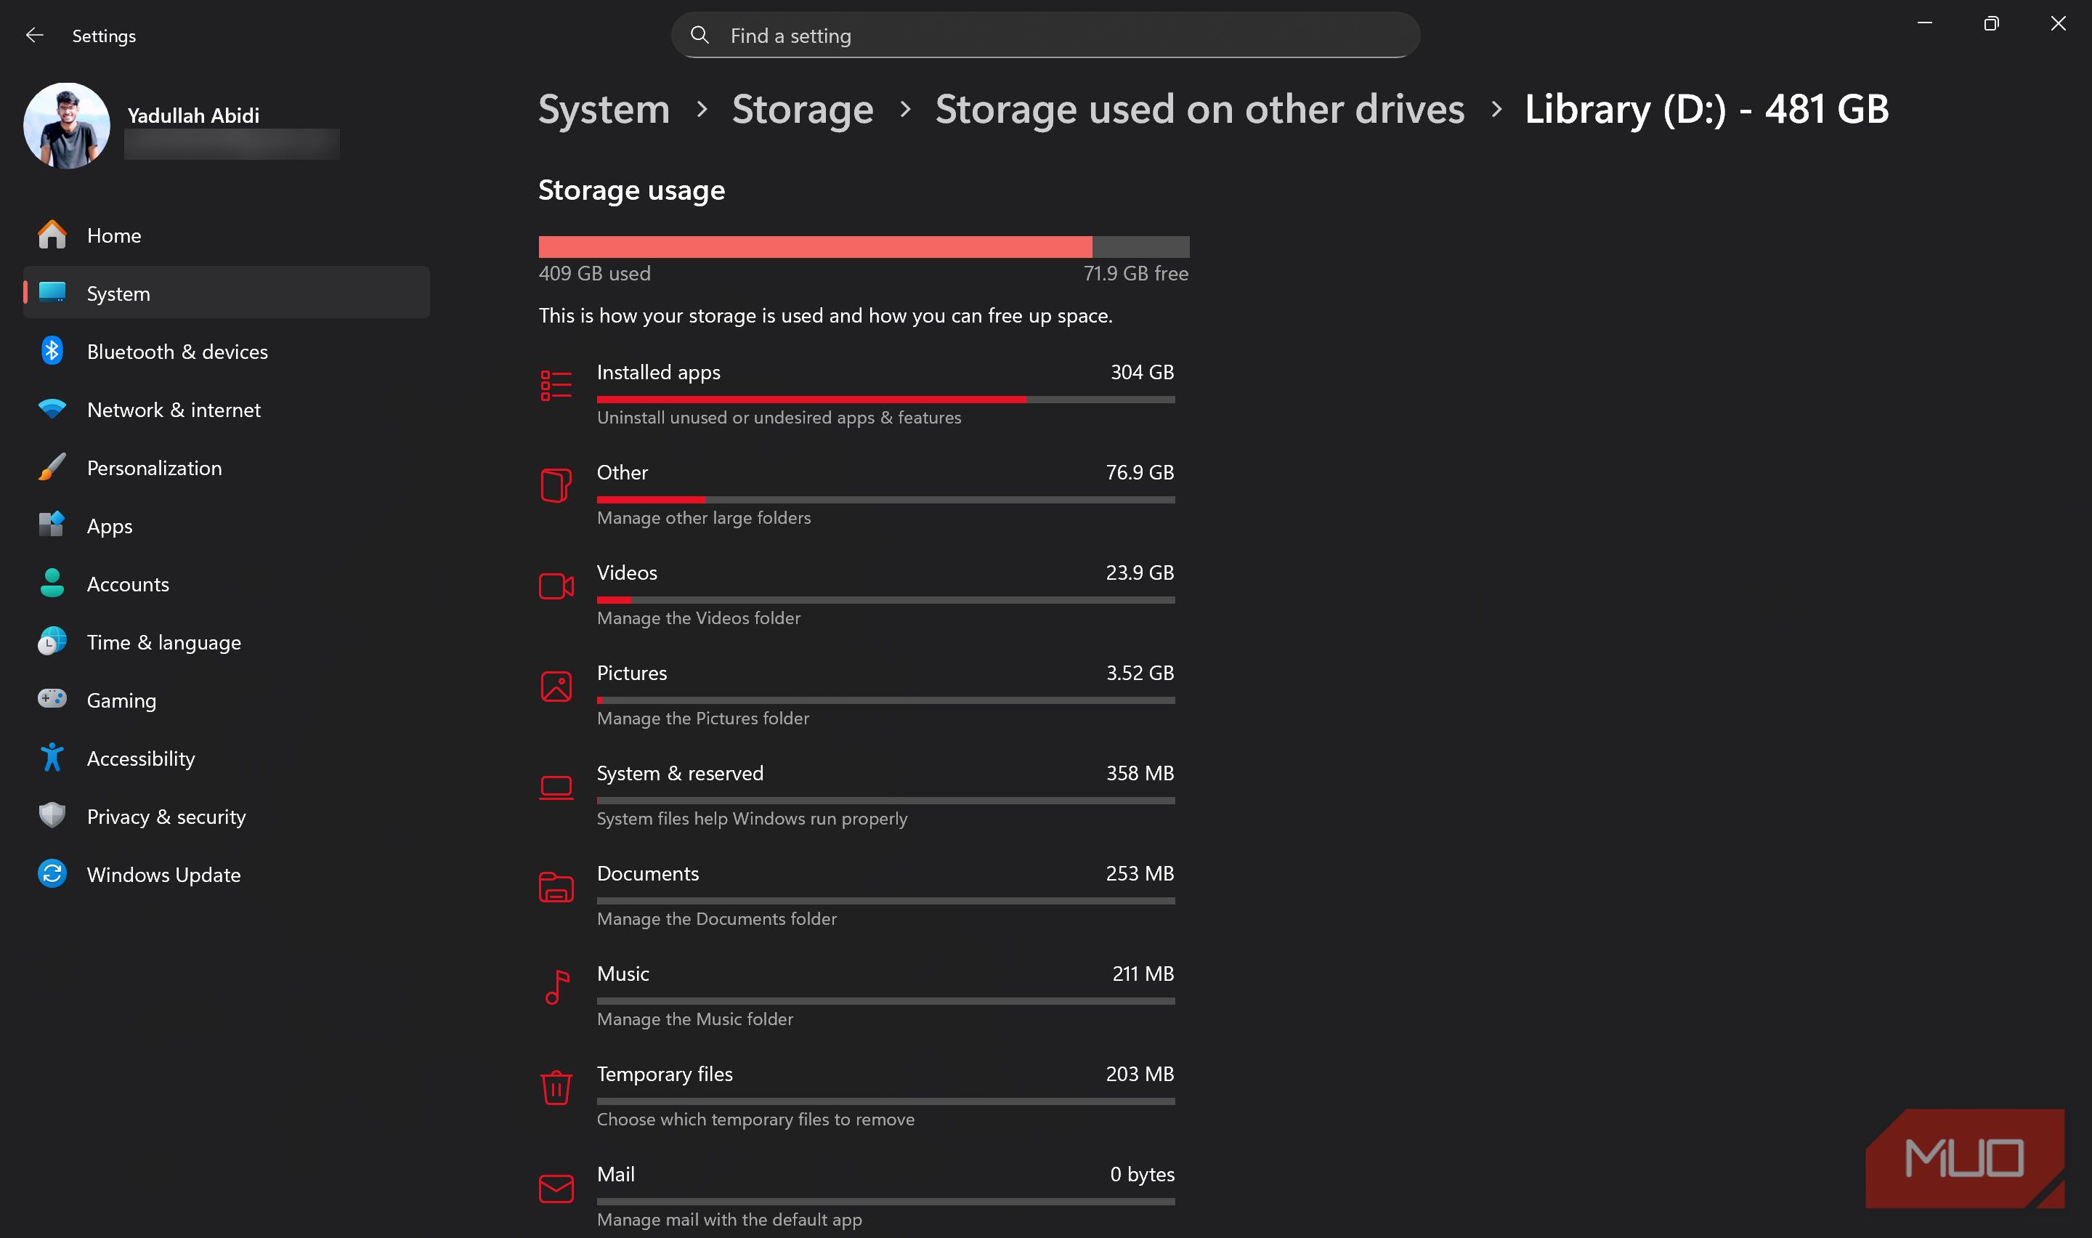Click Manage the Documents folder text
This screenshot has width=2092, height=1238.
716,918
